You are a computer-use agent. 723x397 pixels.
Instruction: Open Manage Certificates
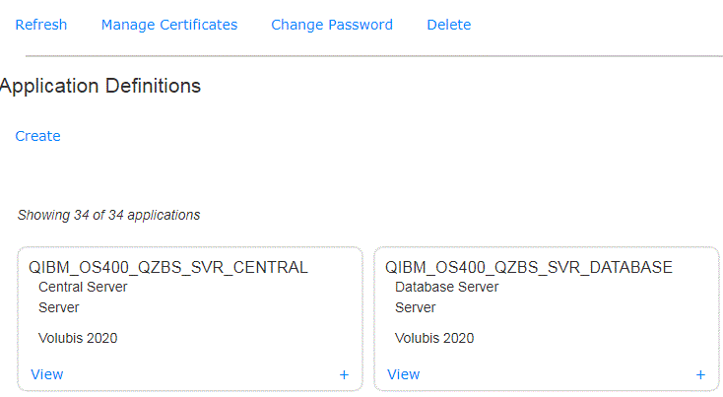[x=169, y=25]
